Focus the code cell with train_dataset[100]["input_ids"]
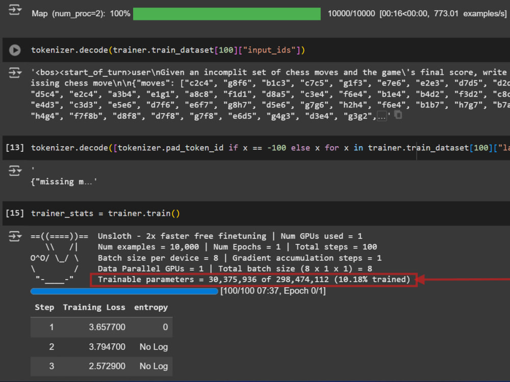Screen dimensions: 510x382 pyautogui.click(x=256, y=50)
